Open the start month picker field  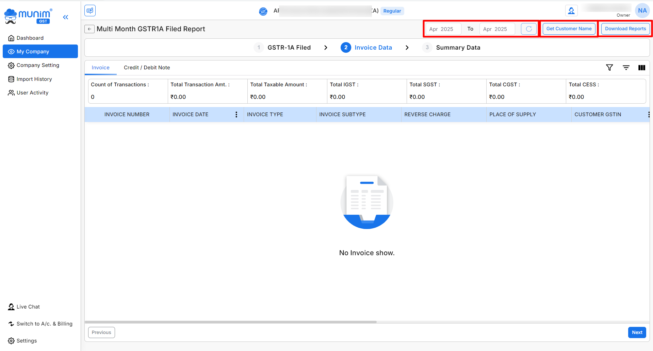[x=443, y=29]
